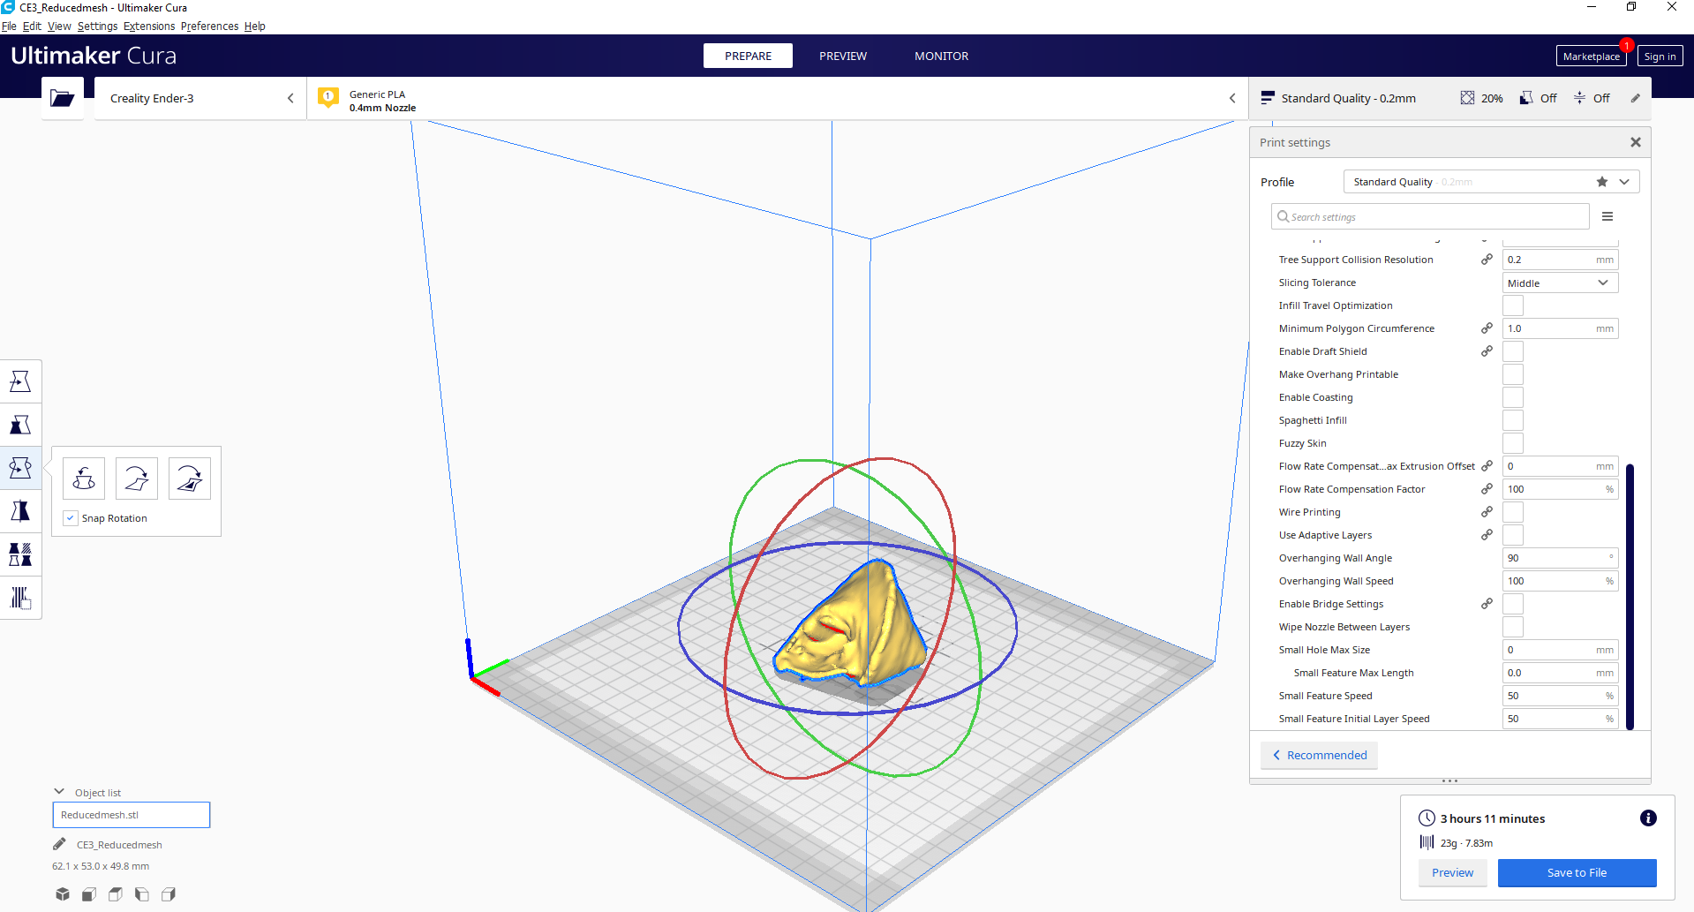Select Reducedmesh.stl in object list
This screenshot has width=1694, height=912.
coord(132,815)
